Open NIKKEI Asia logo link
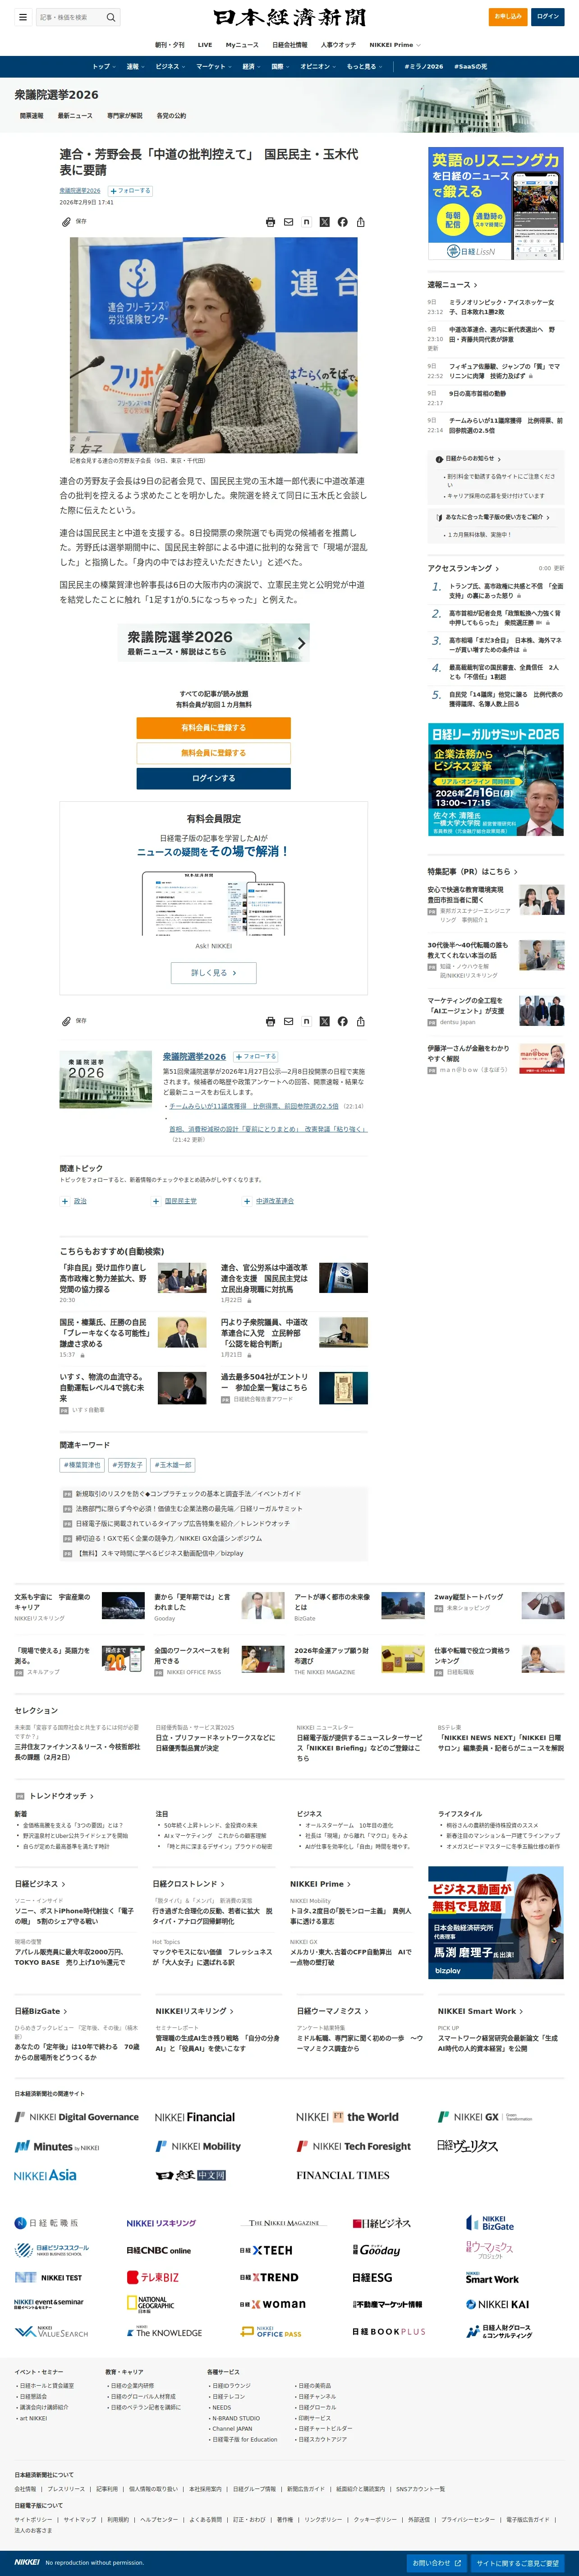The height and width of the screenshot is (2576, 579). (x=45, y=2175)
